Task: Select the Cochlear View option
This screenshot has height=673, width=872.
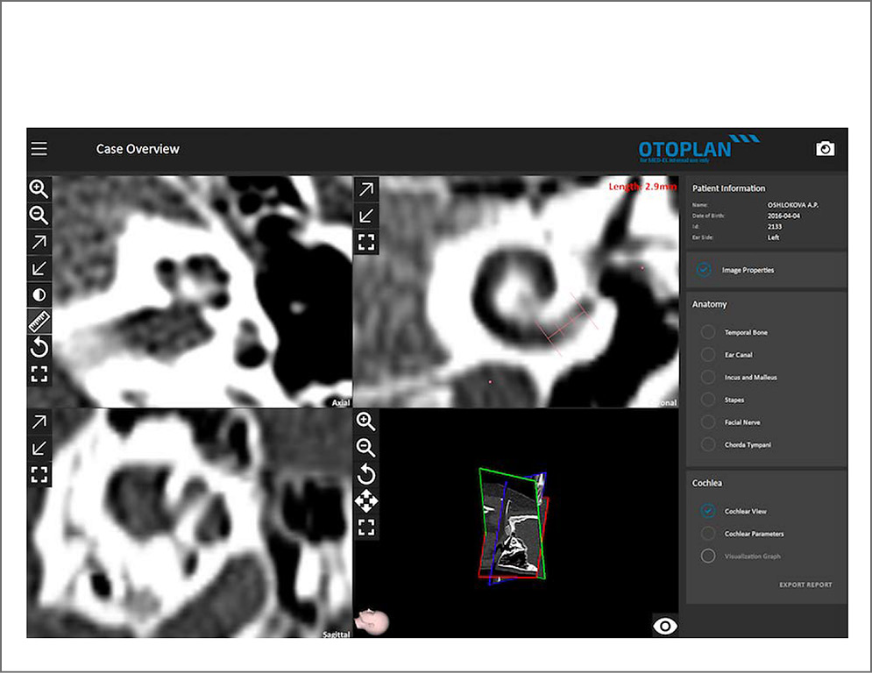Action: 708,511
